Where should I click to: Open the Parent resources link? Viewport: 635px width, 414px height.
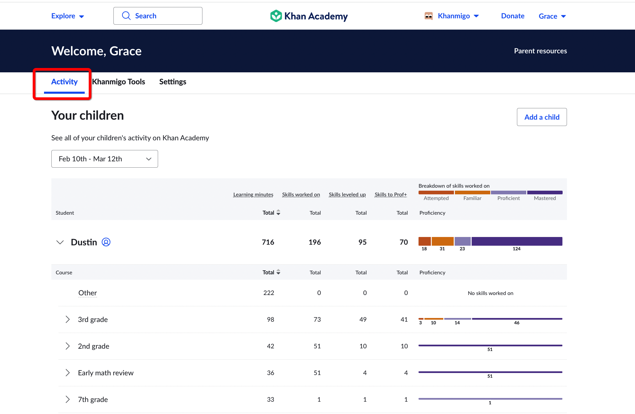click(540, 51)
